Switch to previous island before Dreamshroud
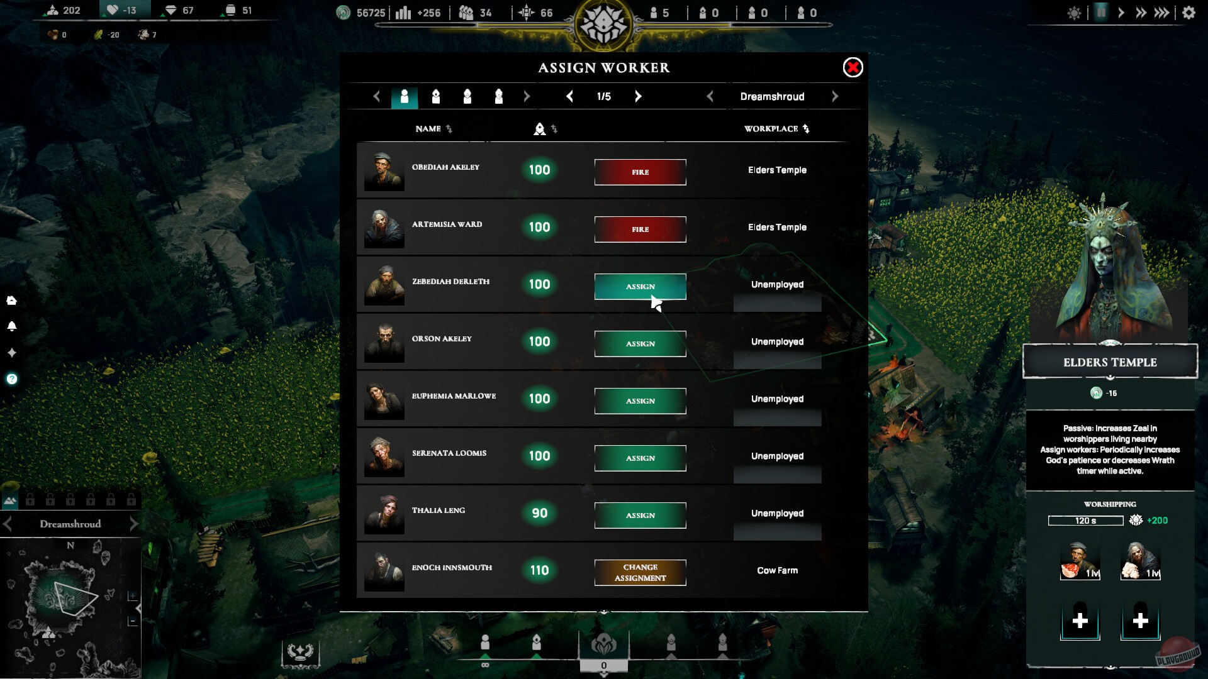1208x679 pixels. [x=710, y=96]
